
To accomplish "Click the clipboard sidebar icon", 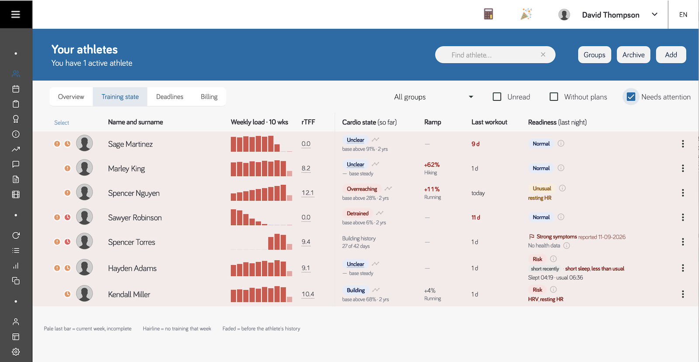I will click(16, 104).
